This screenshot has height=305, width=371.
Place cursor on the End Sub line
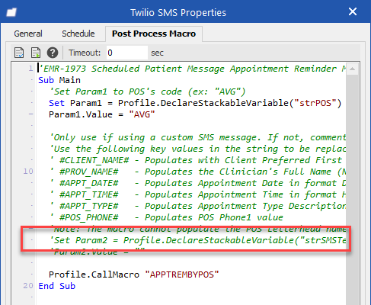56,286
